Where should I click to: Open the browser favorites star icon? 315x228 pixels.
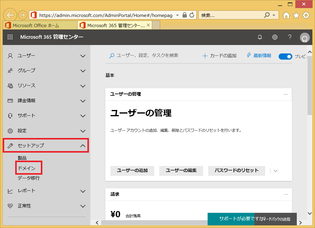tap(296, 15)
